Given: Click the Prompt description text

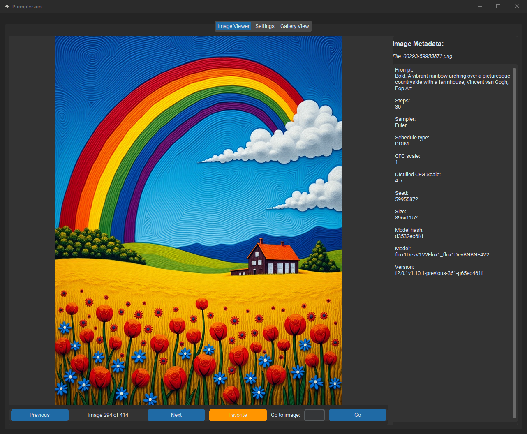Looking at the screenshot, I should pos(452,82).
